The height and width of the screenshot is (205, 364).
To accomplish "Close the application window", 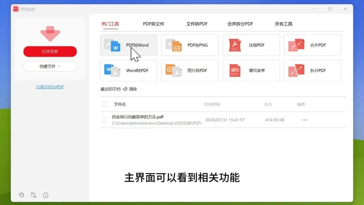I will 345,9.
